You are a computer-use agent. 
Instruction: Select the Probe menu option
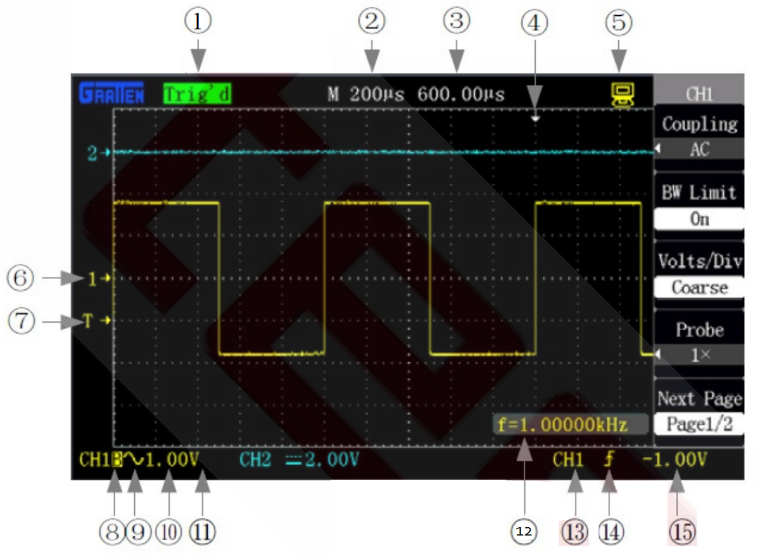pyautogui.click(x=699, y=330)
